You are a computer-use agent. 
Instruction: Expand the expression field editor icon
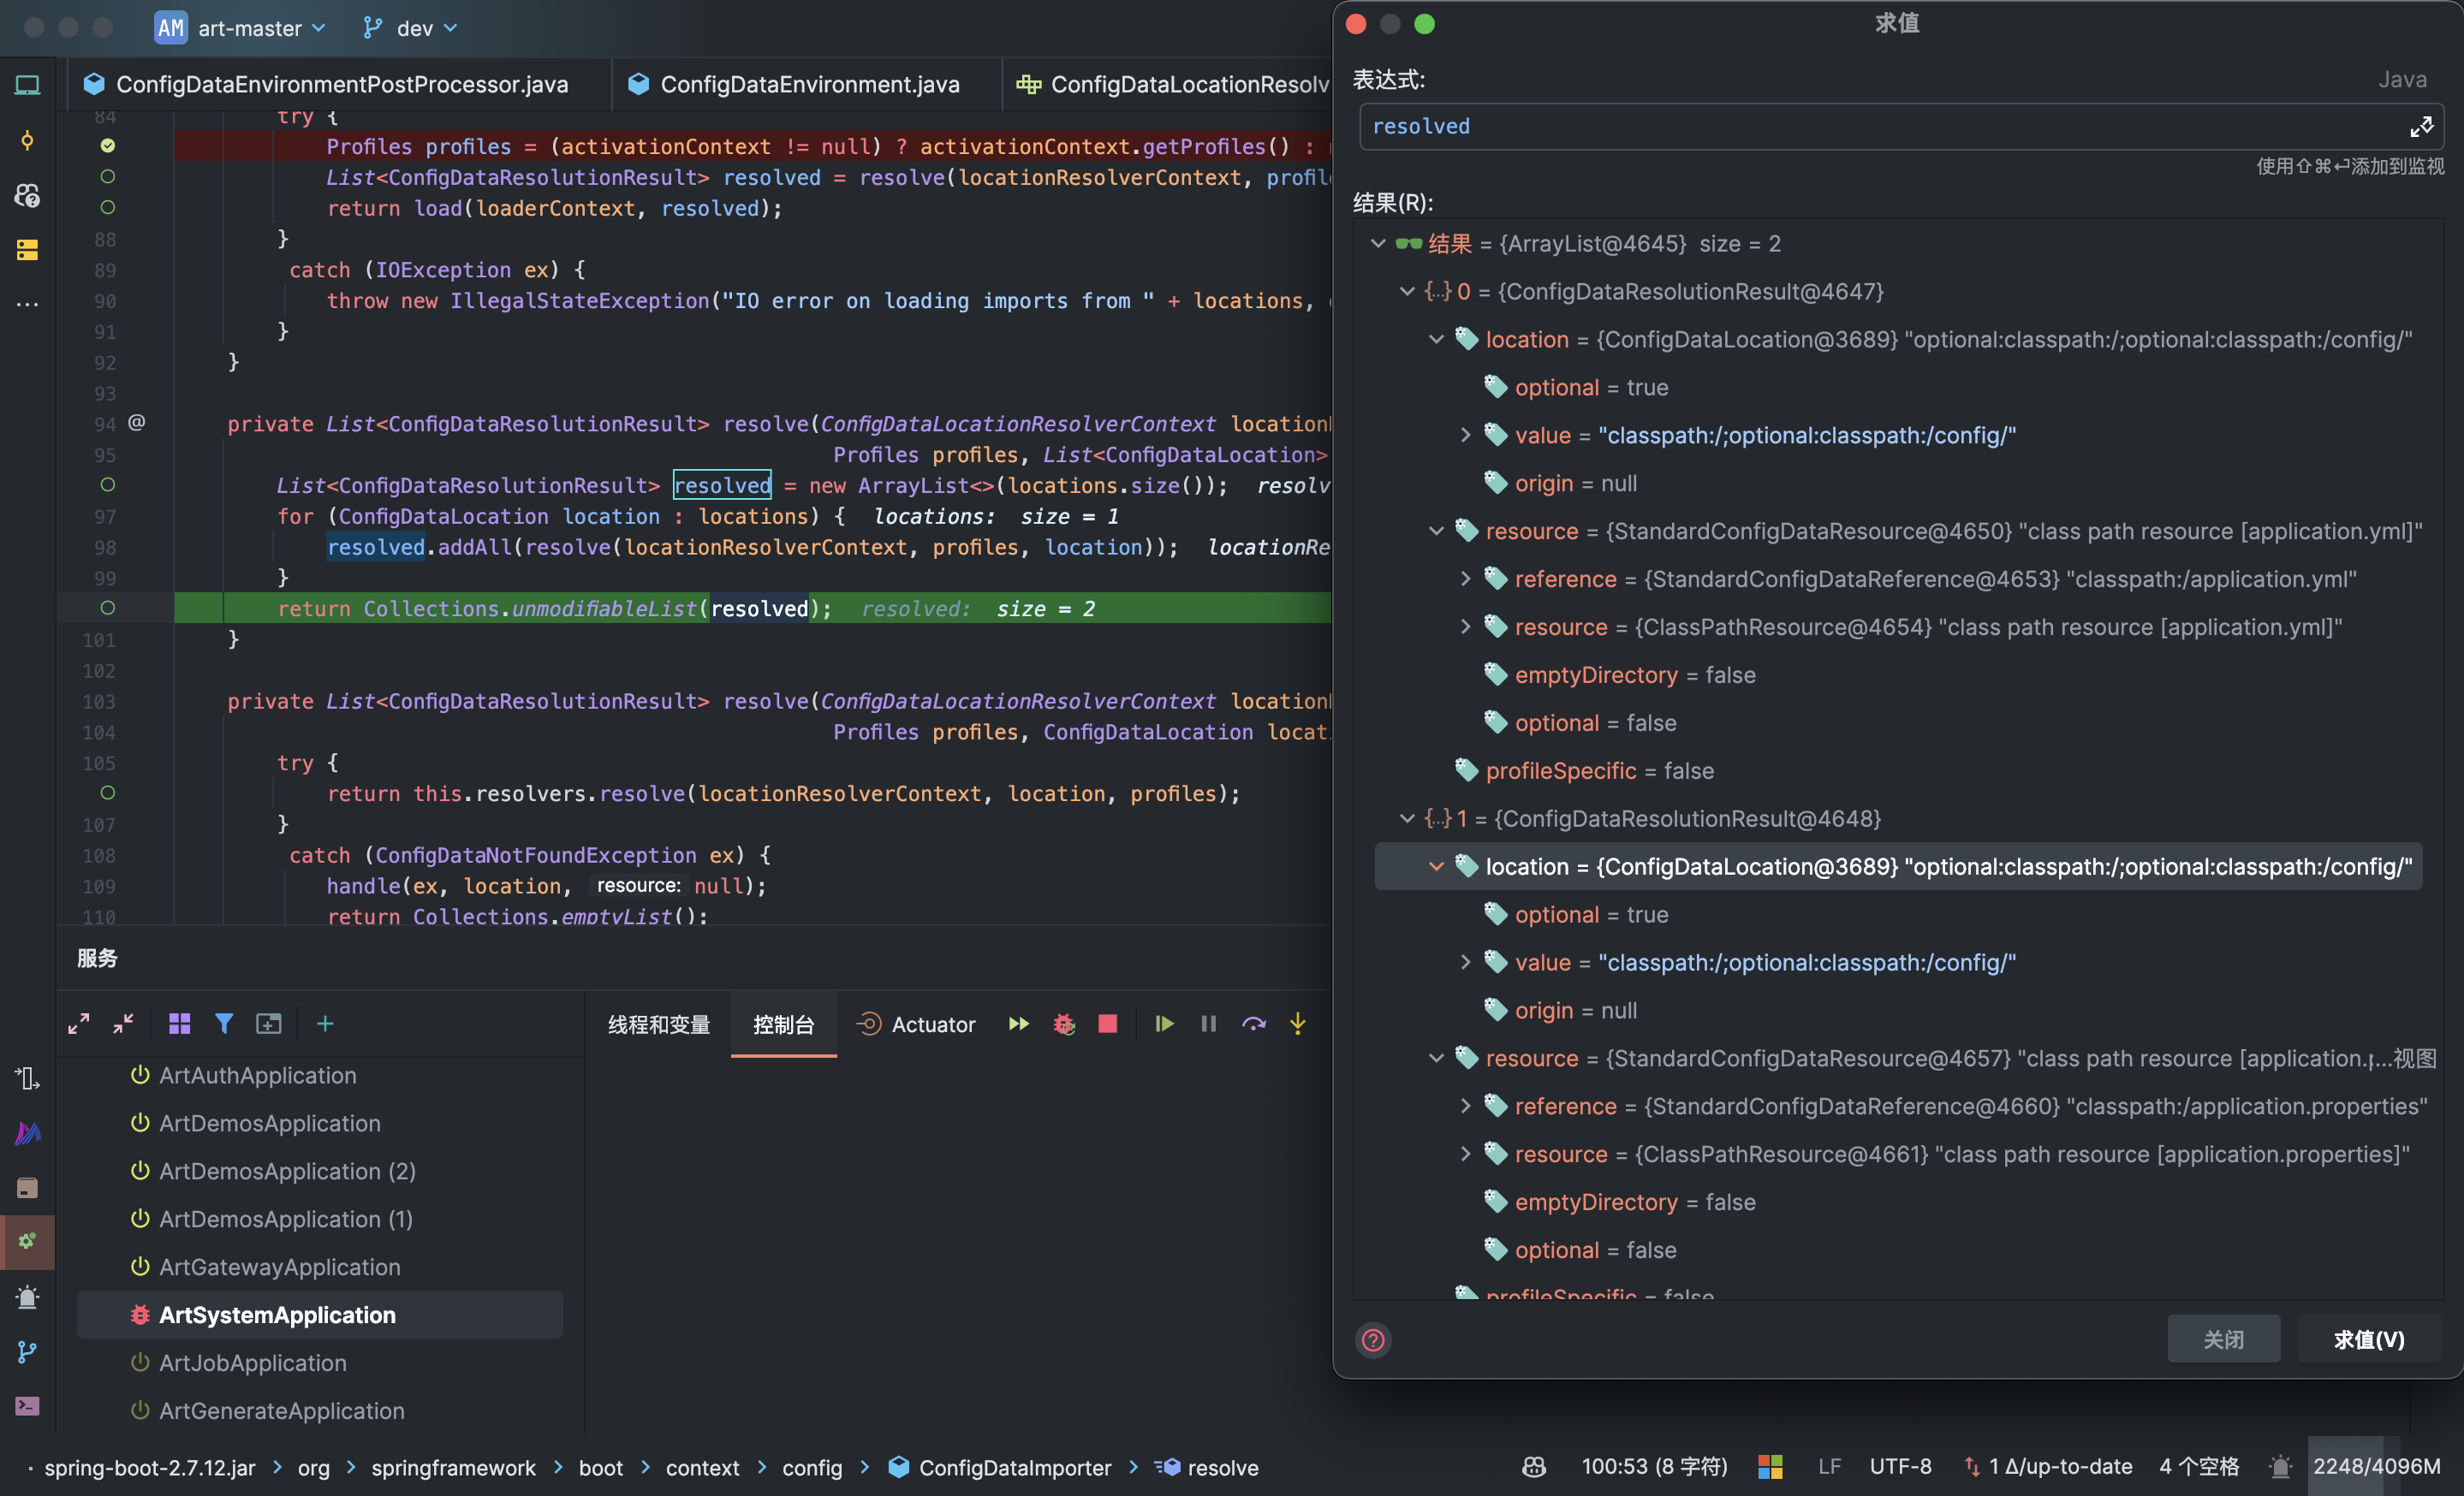(2420, 127)
